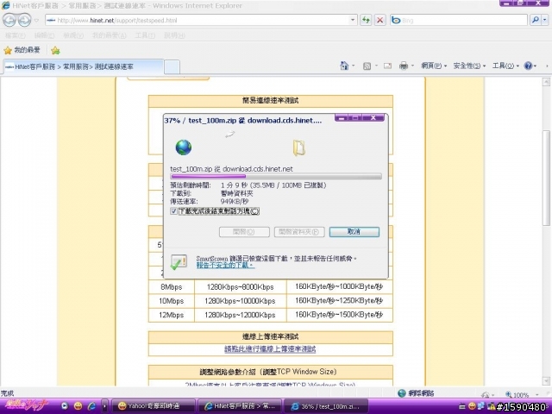Switch to the HiNet客戶服務 taskbar button
Viewport: 552px width, 414px height.
(241, 406)
